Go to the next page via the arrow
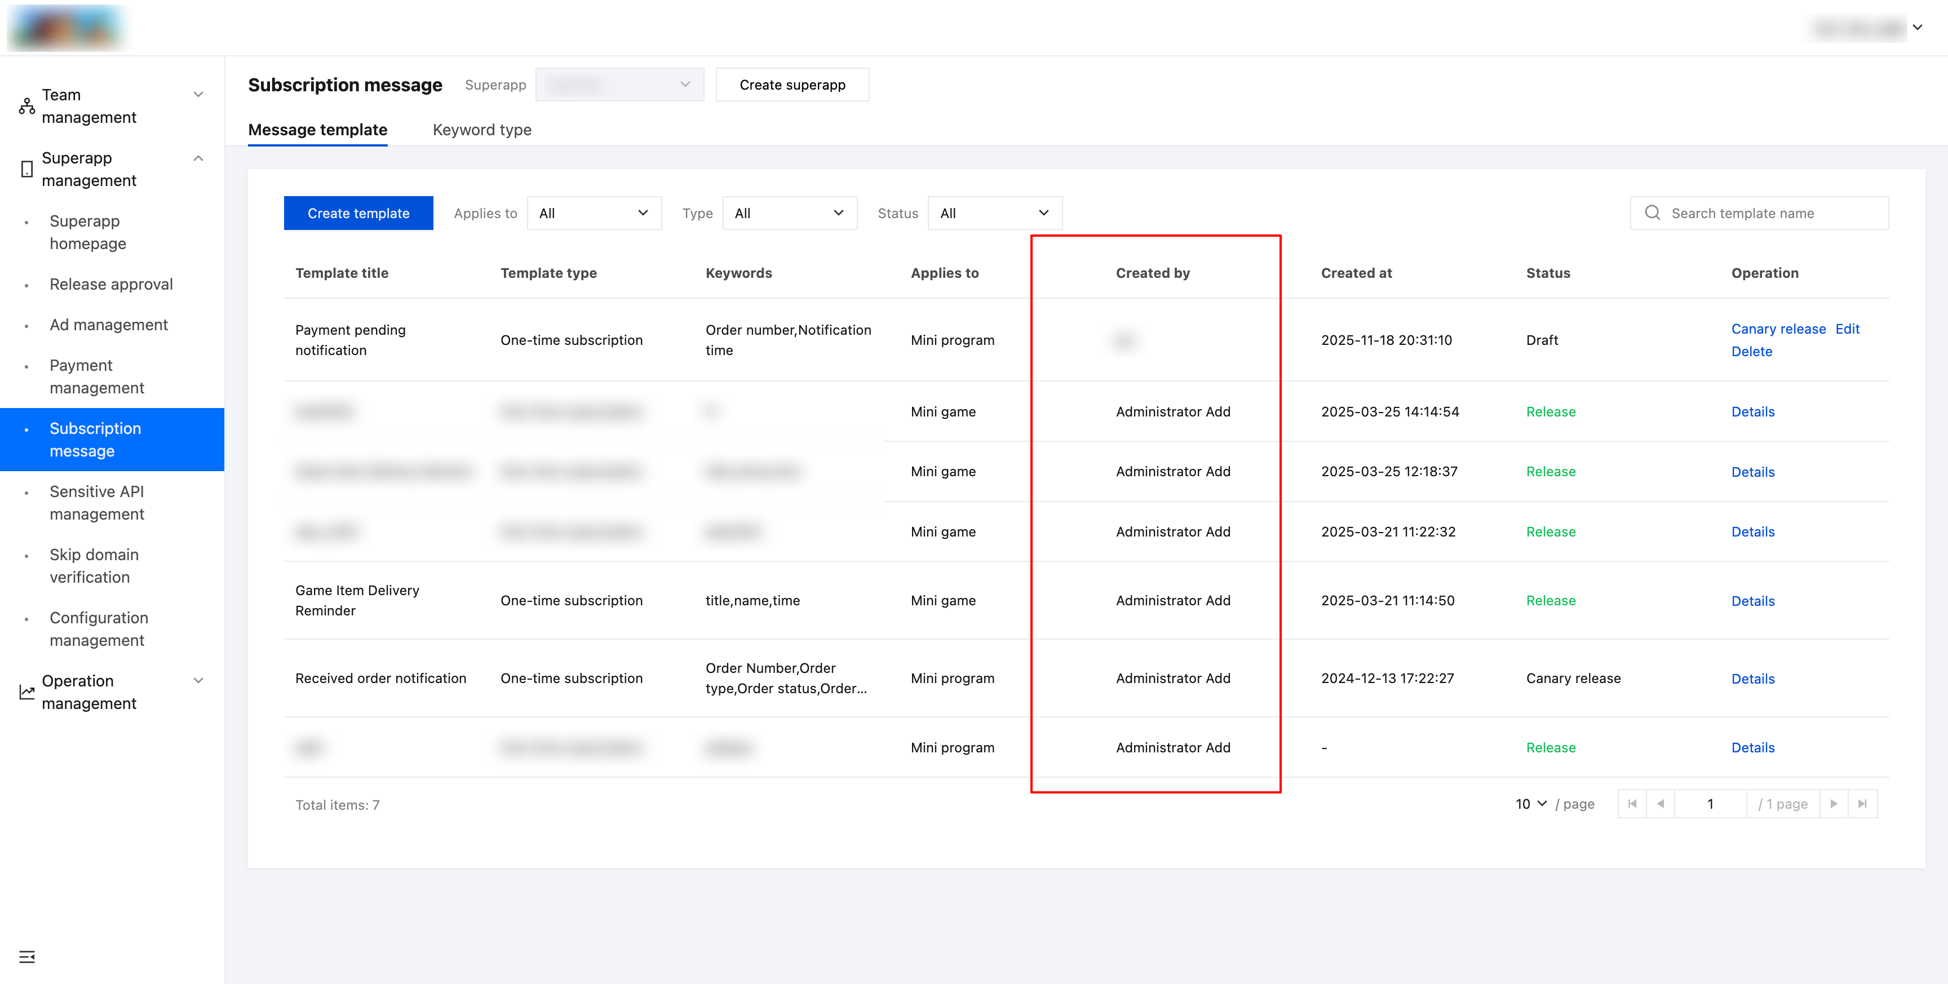 point(1833,804)
